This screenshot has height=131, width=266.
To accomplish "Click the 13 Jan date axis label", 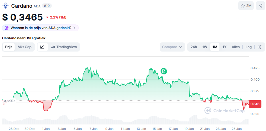I will [x=141, y=129].
